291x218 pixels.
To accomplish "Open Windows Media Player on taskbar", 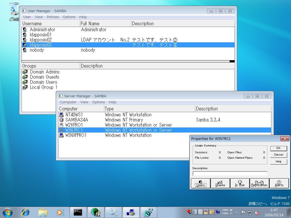I will point(60,212).
